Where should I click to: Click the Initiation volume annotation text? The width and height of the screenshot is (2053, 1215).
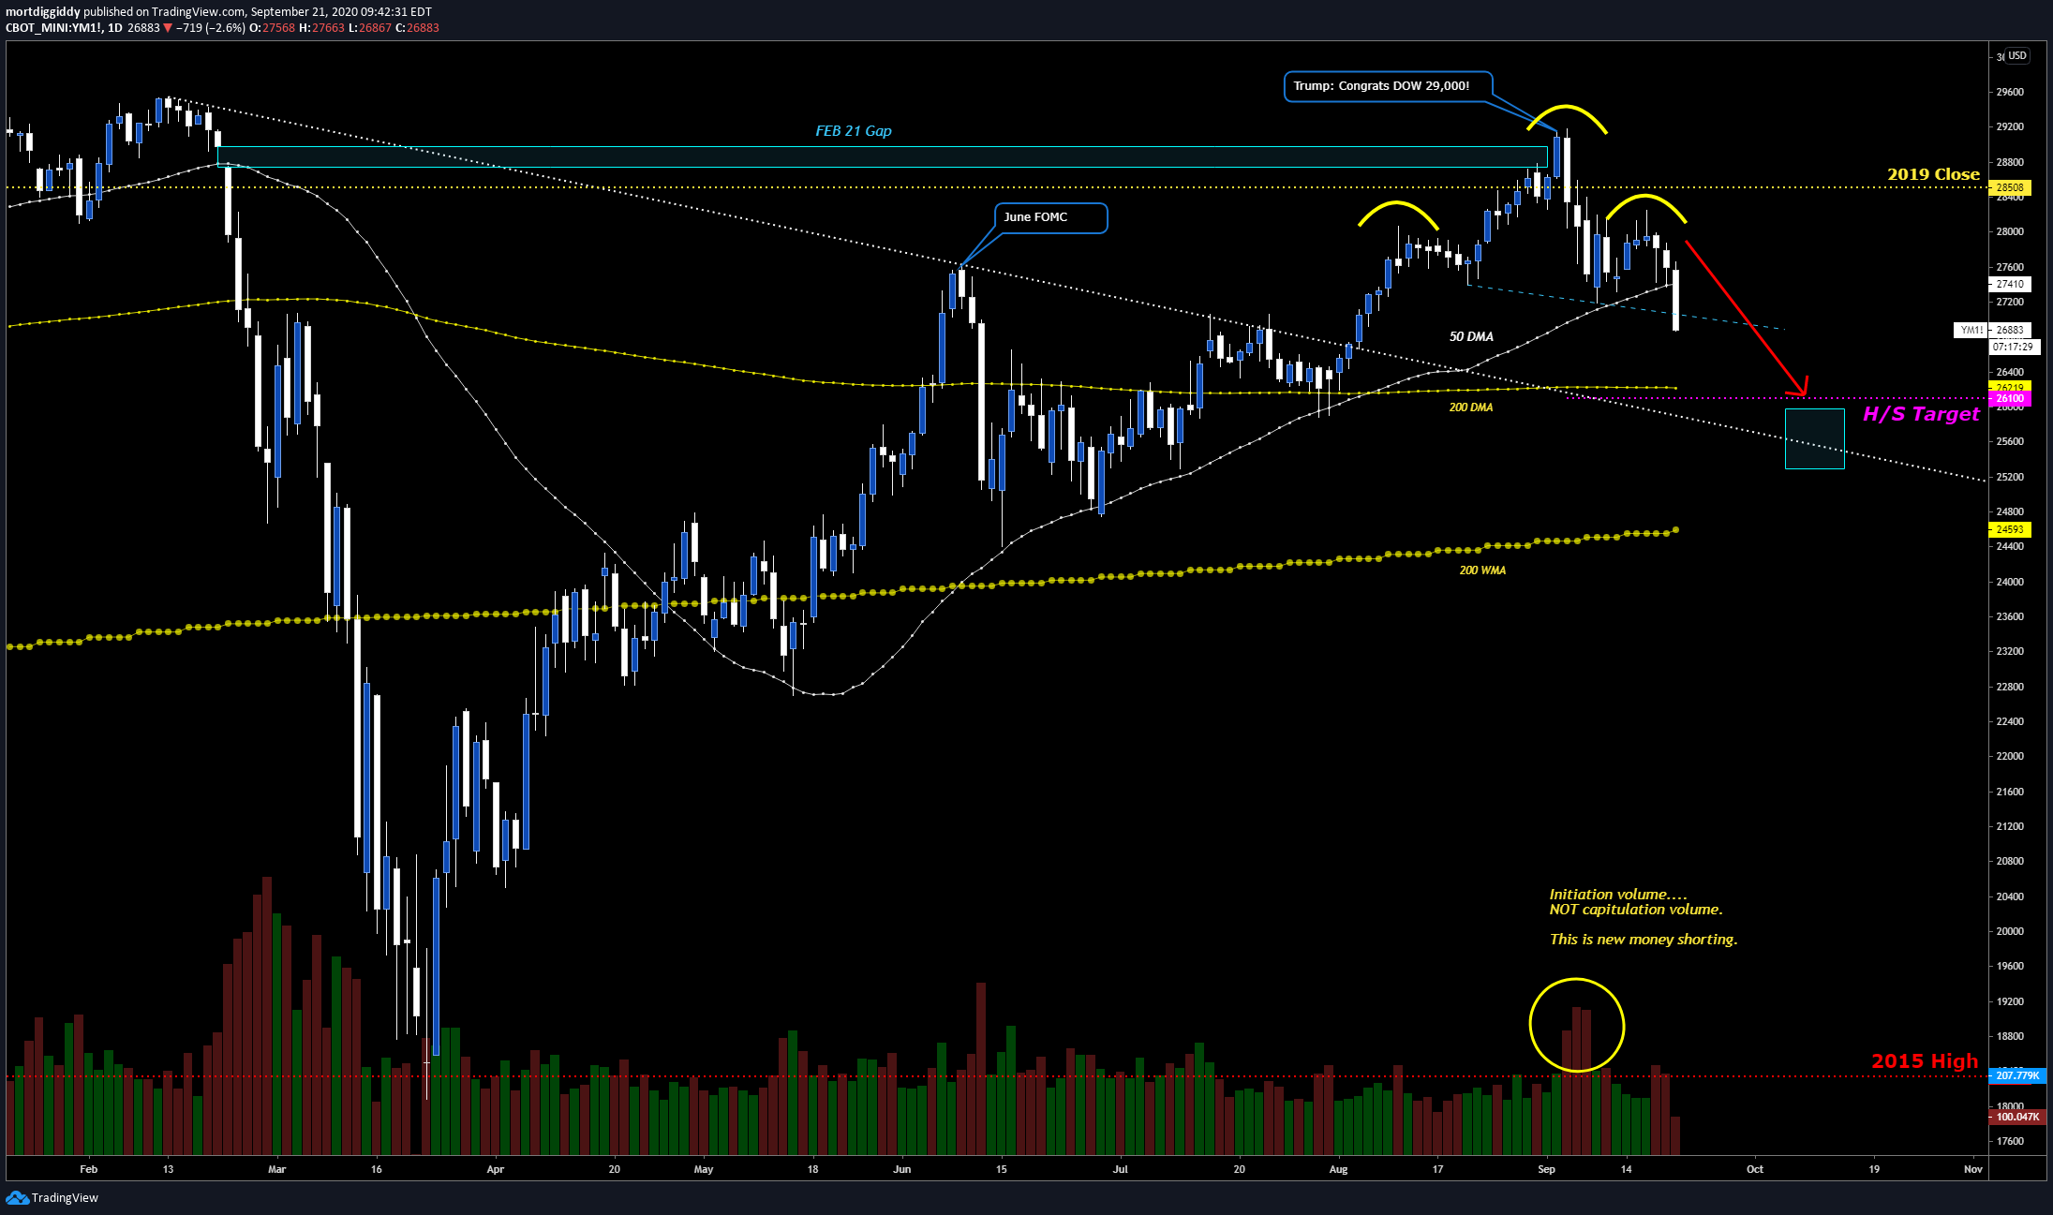(x=1635, y=902)
